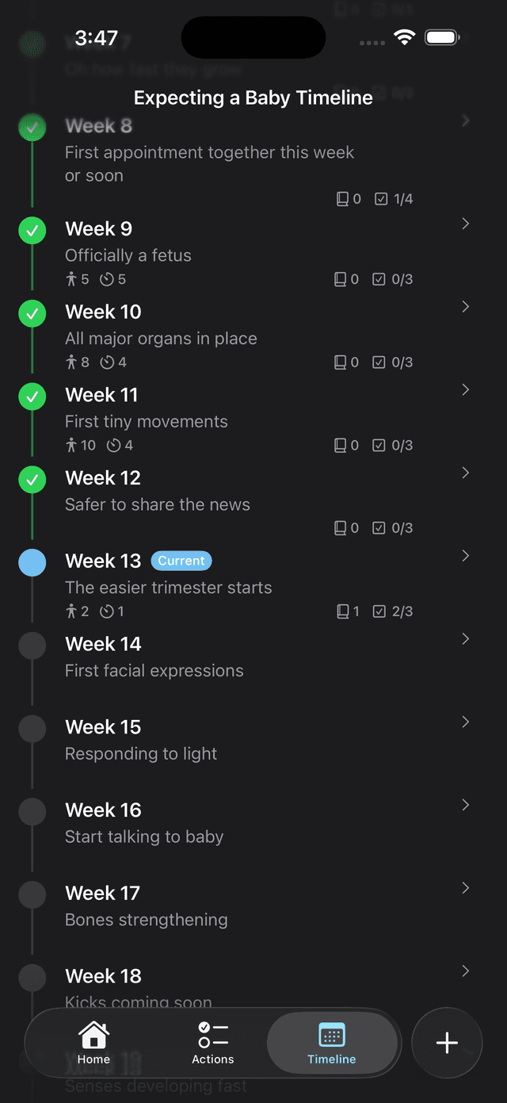Screen dimensions: 507x1103
Task: Tap the Wi-Fi icon in the status bar
Action: tap(405, 36)
